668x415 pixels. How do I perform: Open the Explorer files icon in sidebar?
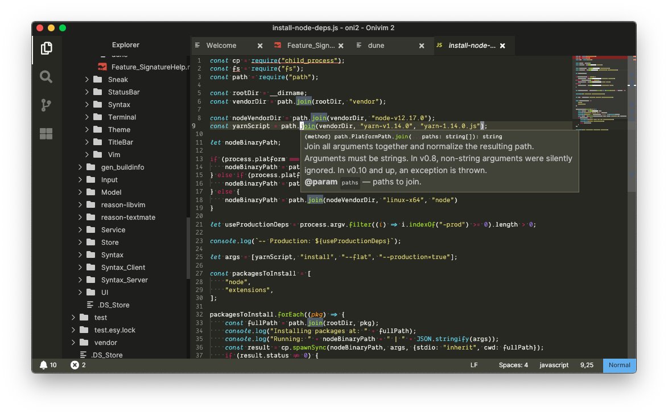47,48
